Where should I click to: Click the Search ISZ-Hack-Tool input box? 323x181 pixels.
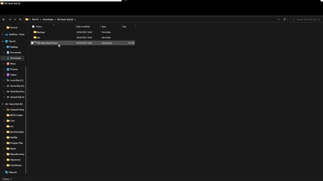point(306,20)
